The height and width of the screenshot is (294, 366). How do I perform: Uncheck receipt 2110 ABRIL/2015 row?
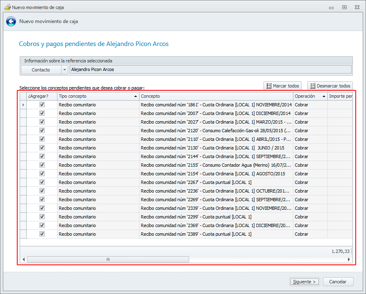[x=42, y=139]
